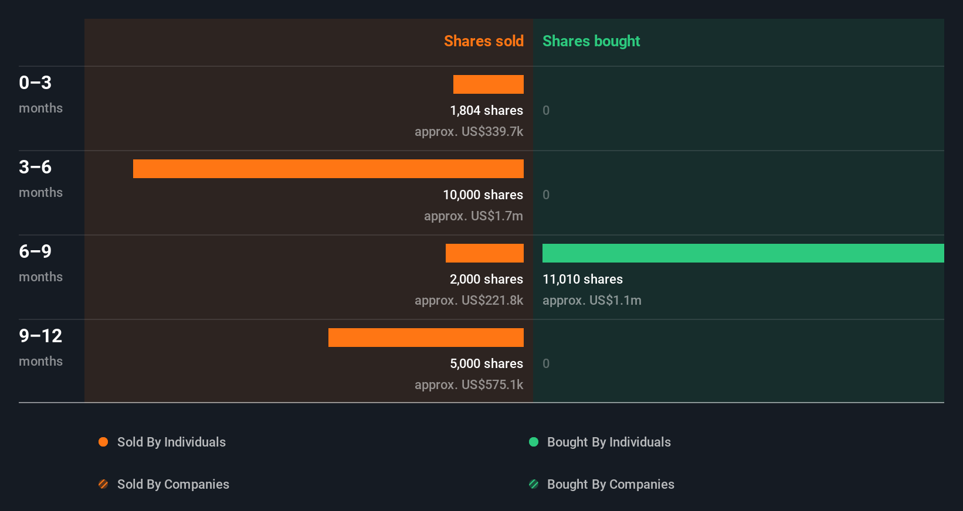Select the Bought By Individuals legend label
The height and width of the screenshot is (511, 963).
(609, 442)
